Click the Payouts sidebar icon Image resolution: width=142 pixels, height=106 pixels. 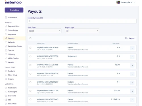6,38
